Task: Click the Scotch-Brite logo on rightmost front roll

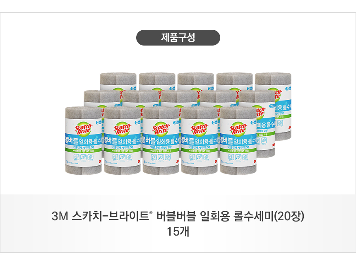Action: pos(238,129)
